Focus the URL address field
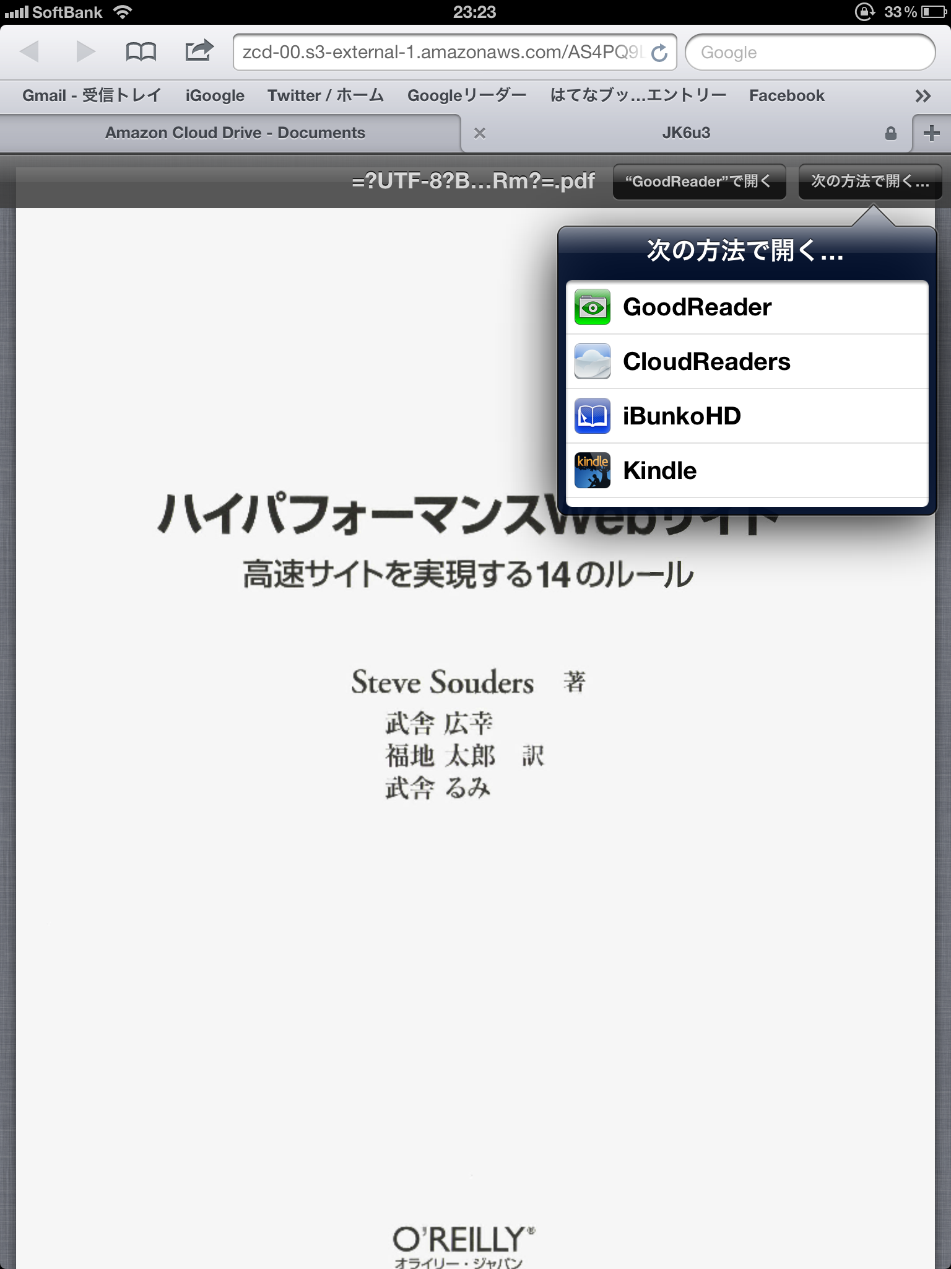This screenshot has width=951, height=1269. (454, 52)
